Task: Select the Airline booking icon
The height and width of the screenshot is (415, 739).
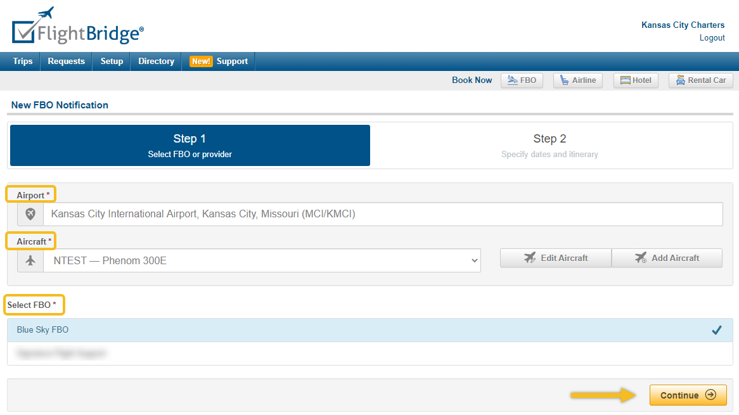Action: (x=577, y=80)
